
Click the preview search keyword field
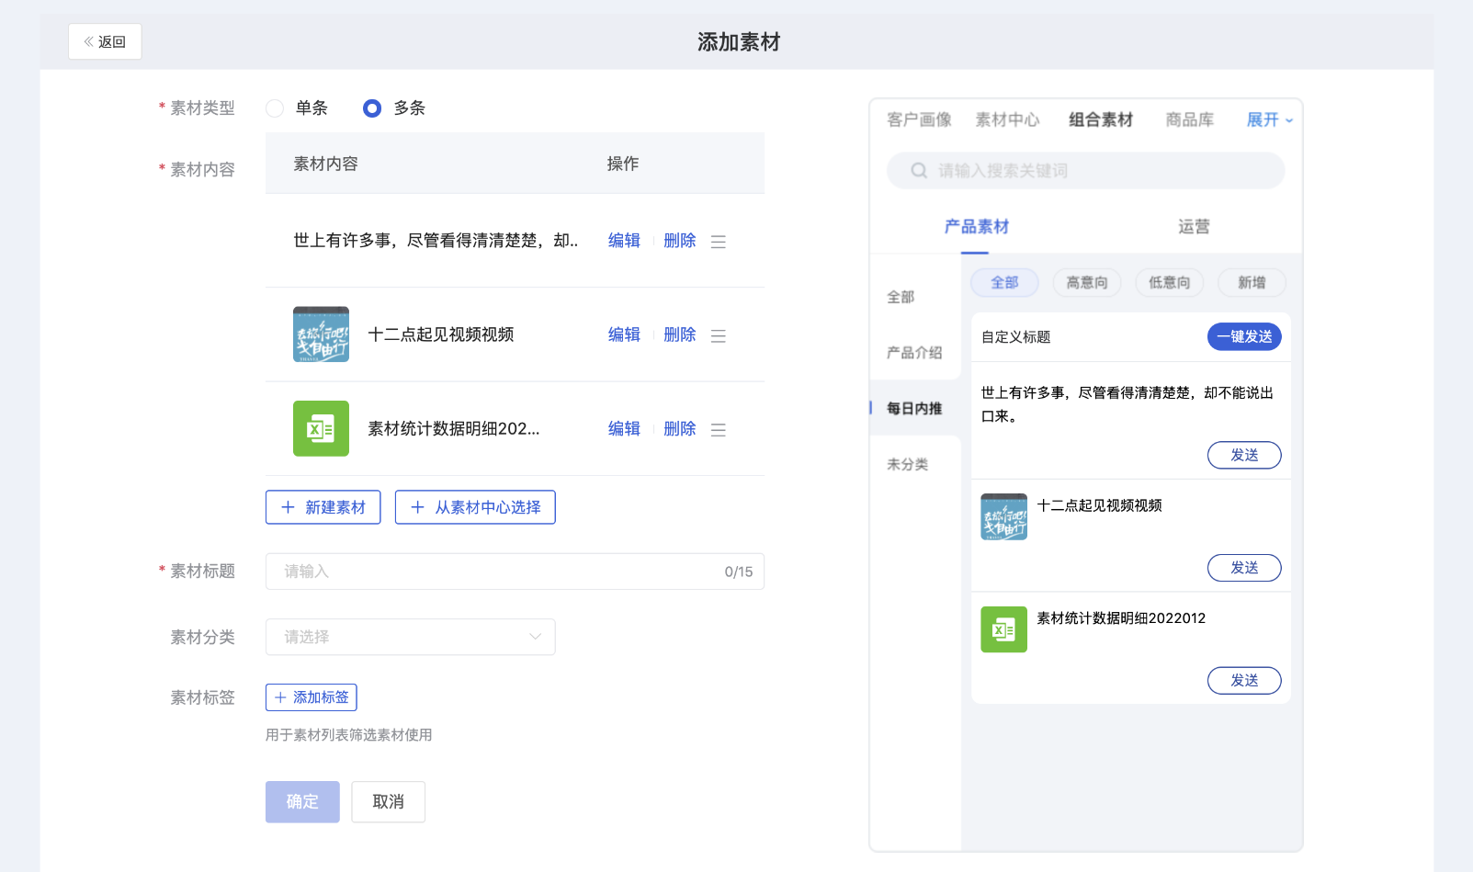click(x=1085, y=171)
